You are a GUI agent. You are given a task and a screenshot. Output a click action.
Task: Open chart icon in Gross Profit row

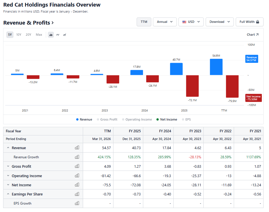(77, 166)
